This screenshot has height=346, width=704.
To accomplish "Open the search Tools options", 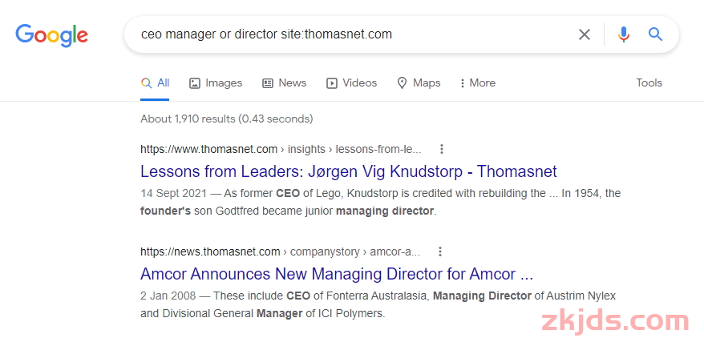I will 649,83.
